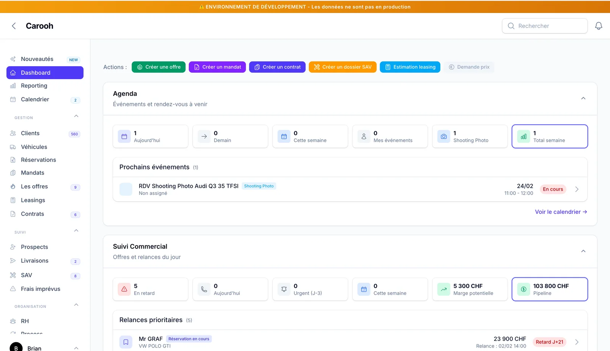
Task: Select the Suivi Commercial Aujourd'hui card
Action: click(230, 289)
